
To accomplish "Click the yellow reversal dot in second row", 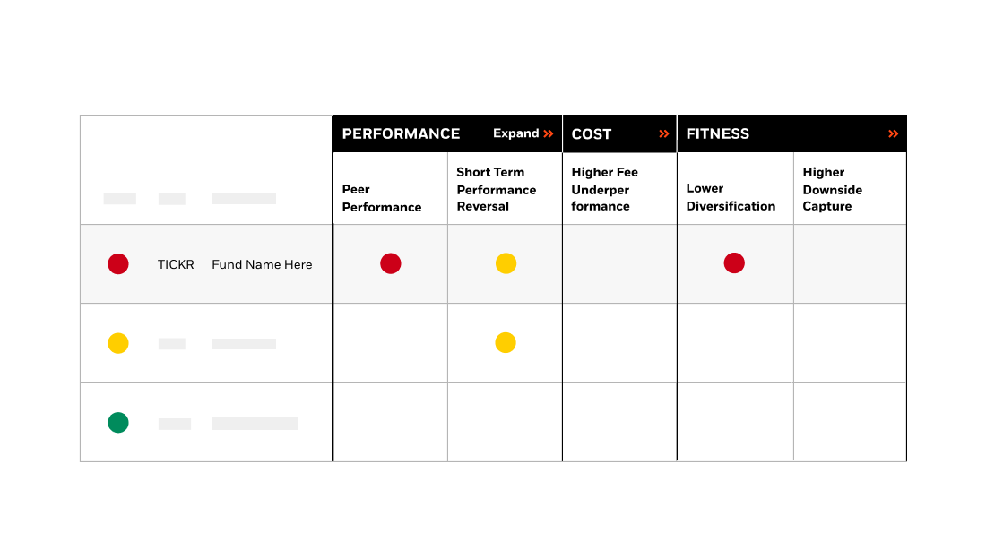I will (x=506, y=342).
